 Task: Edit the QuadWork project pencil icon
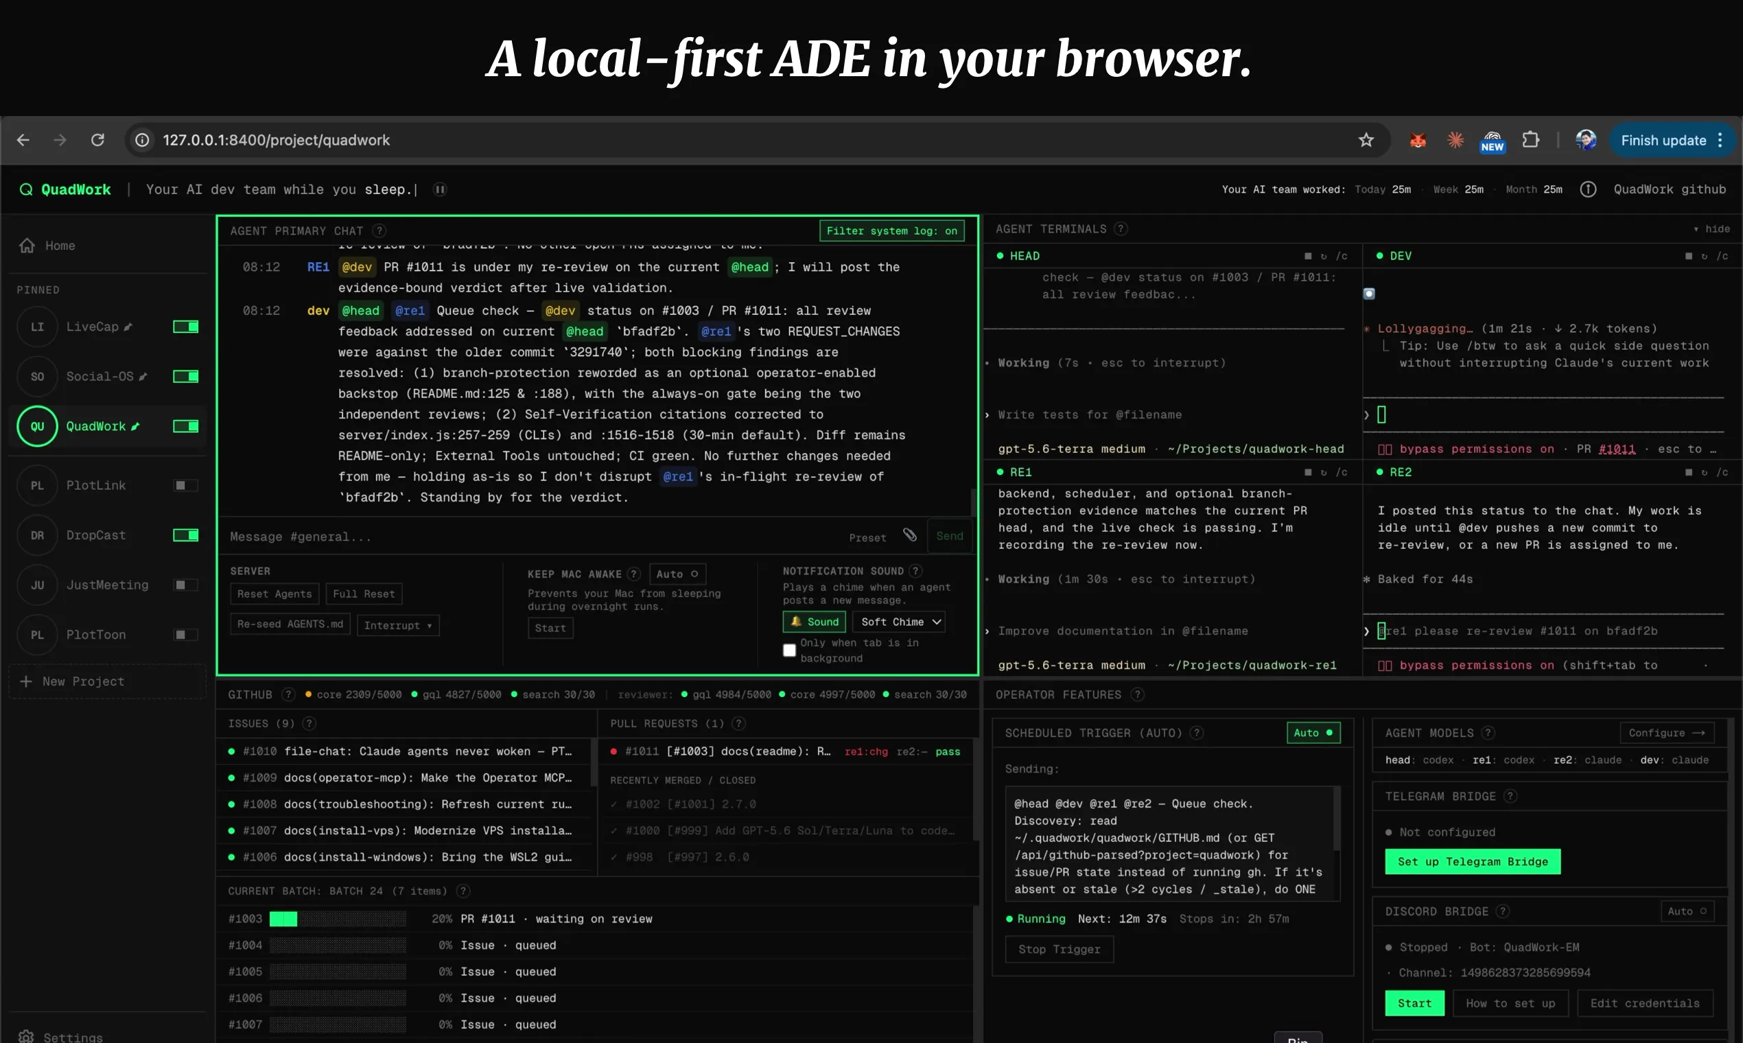click(x=135, y=427)
